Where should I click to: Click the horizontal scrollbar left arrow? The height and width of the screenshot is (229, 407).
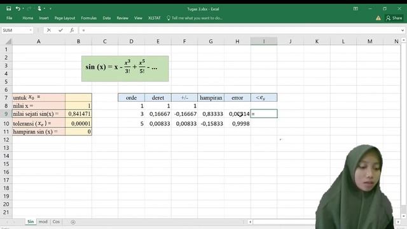pyautogui.click(x=250, y=222)
